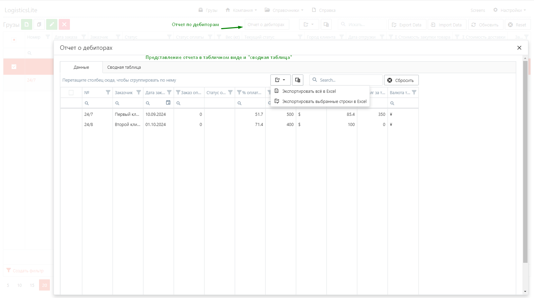
Task: Set page size to 15
Action: click(32, 285)
